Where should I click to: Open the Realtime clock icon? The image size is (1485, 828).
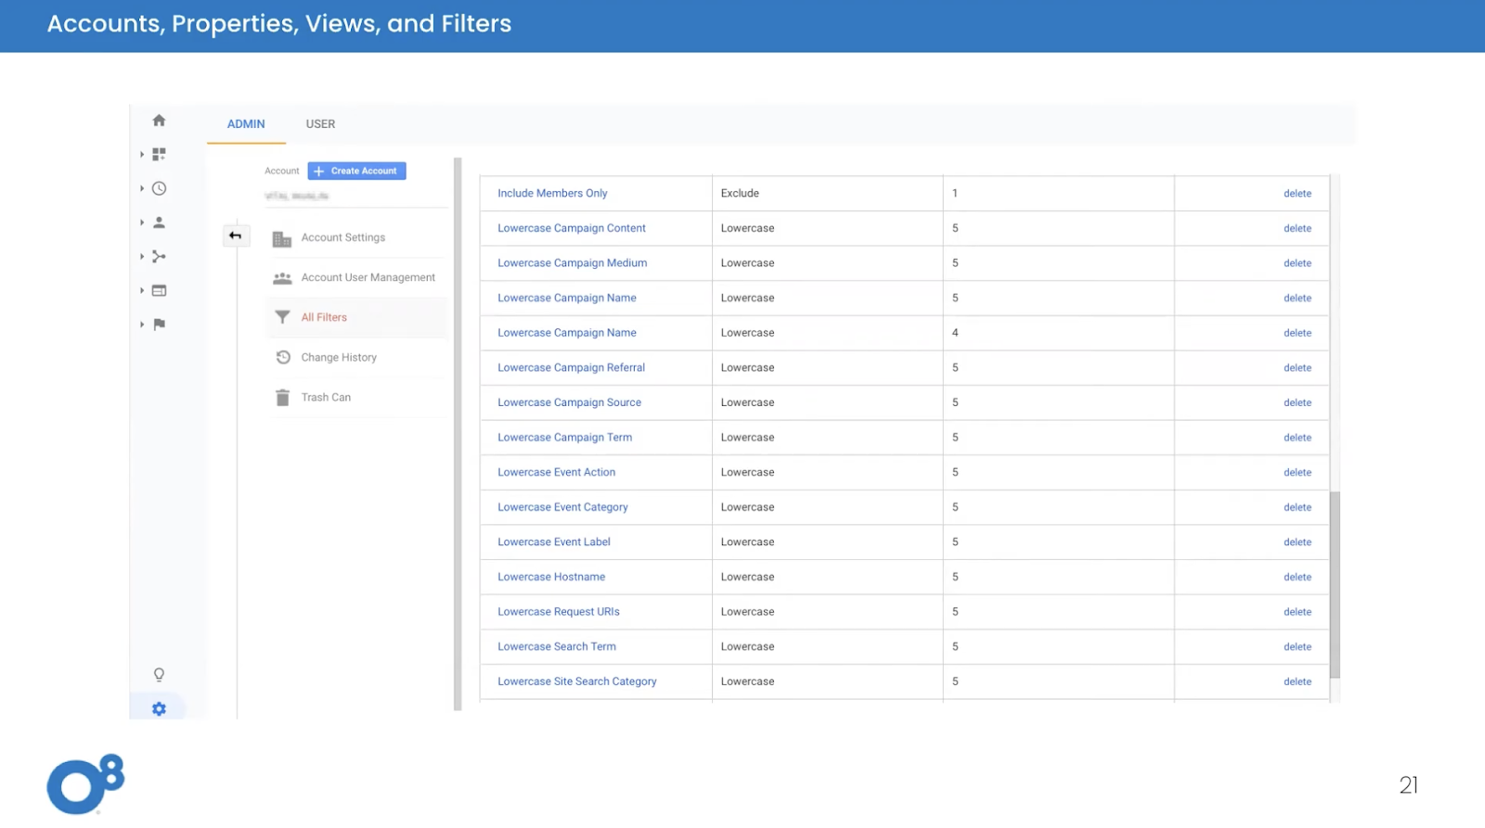159,188
